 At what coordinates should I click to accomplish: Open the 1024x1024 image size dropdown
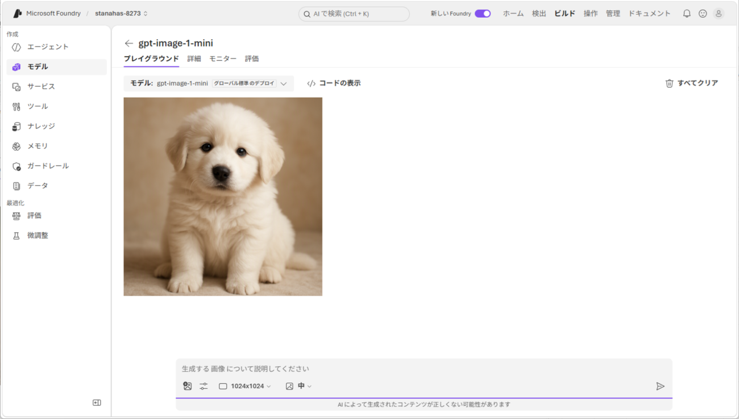pyautogui.click(x=245, y=386)
